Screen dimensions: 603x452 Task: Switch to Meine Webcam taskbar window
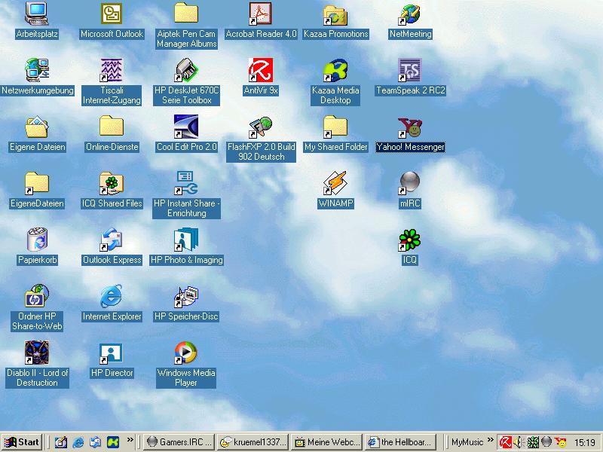click(x=326, y=442)
